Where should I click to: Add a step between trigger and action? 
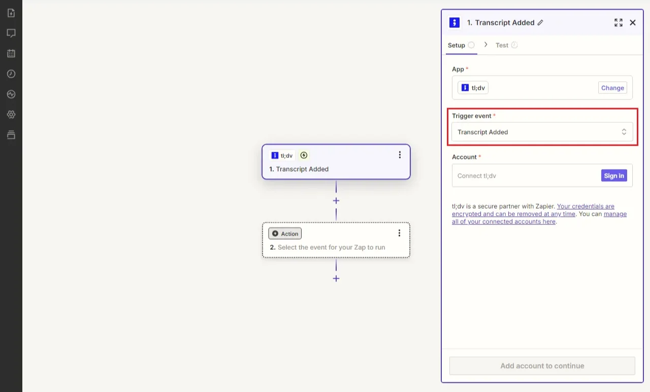(336, 201)
